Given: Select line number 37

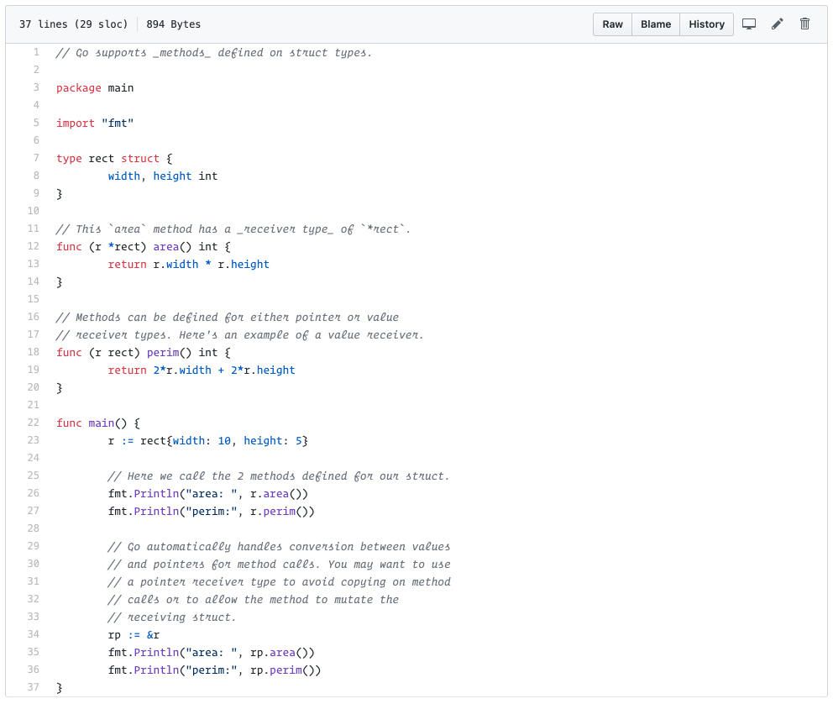Looking at the screenshot, I should click(34, 687).
